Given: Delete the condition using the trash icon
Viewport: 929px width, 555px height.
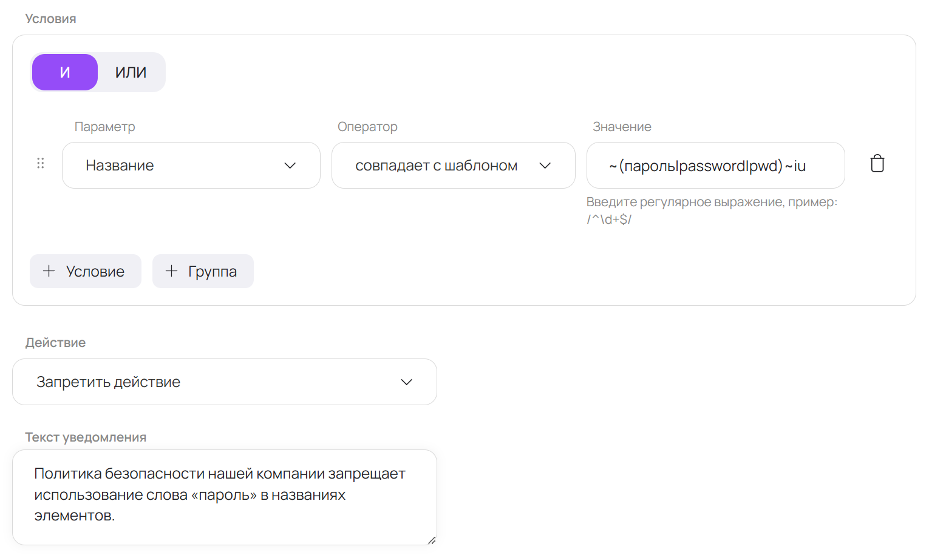Looking at the screenshot, I should coord(877,163).
